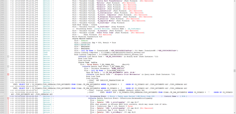The width and height of the screenshot is (236, 114).
Task: Click 'B_Atualiza' virtual variable name
Action: coord(103,19)
